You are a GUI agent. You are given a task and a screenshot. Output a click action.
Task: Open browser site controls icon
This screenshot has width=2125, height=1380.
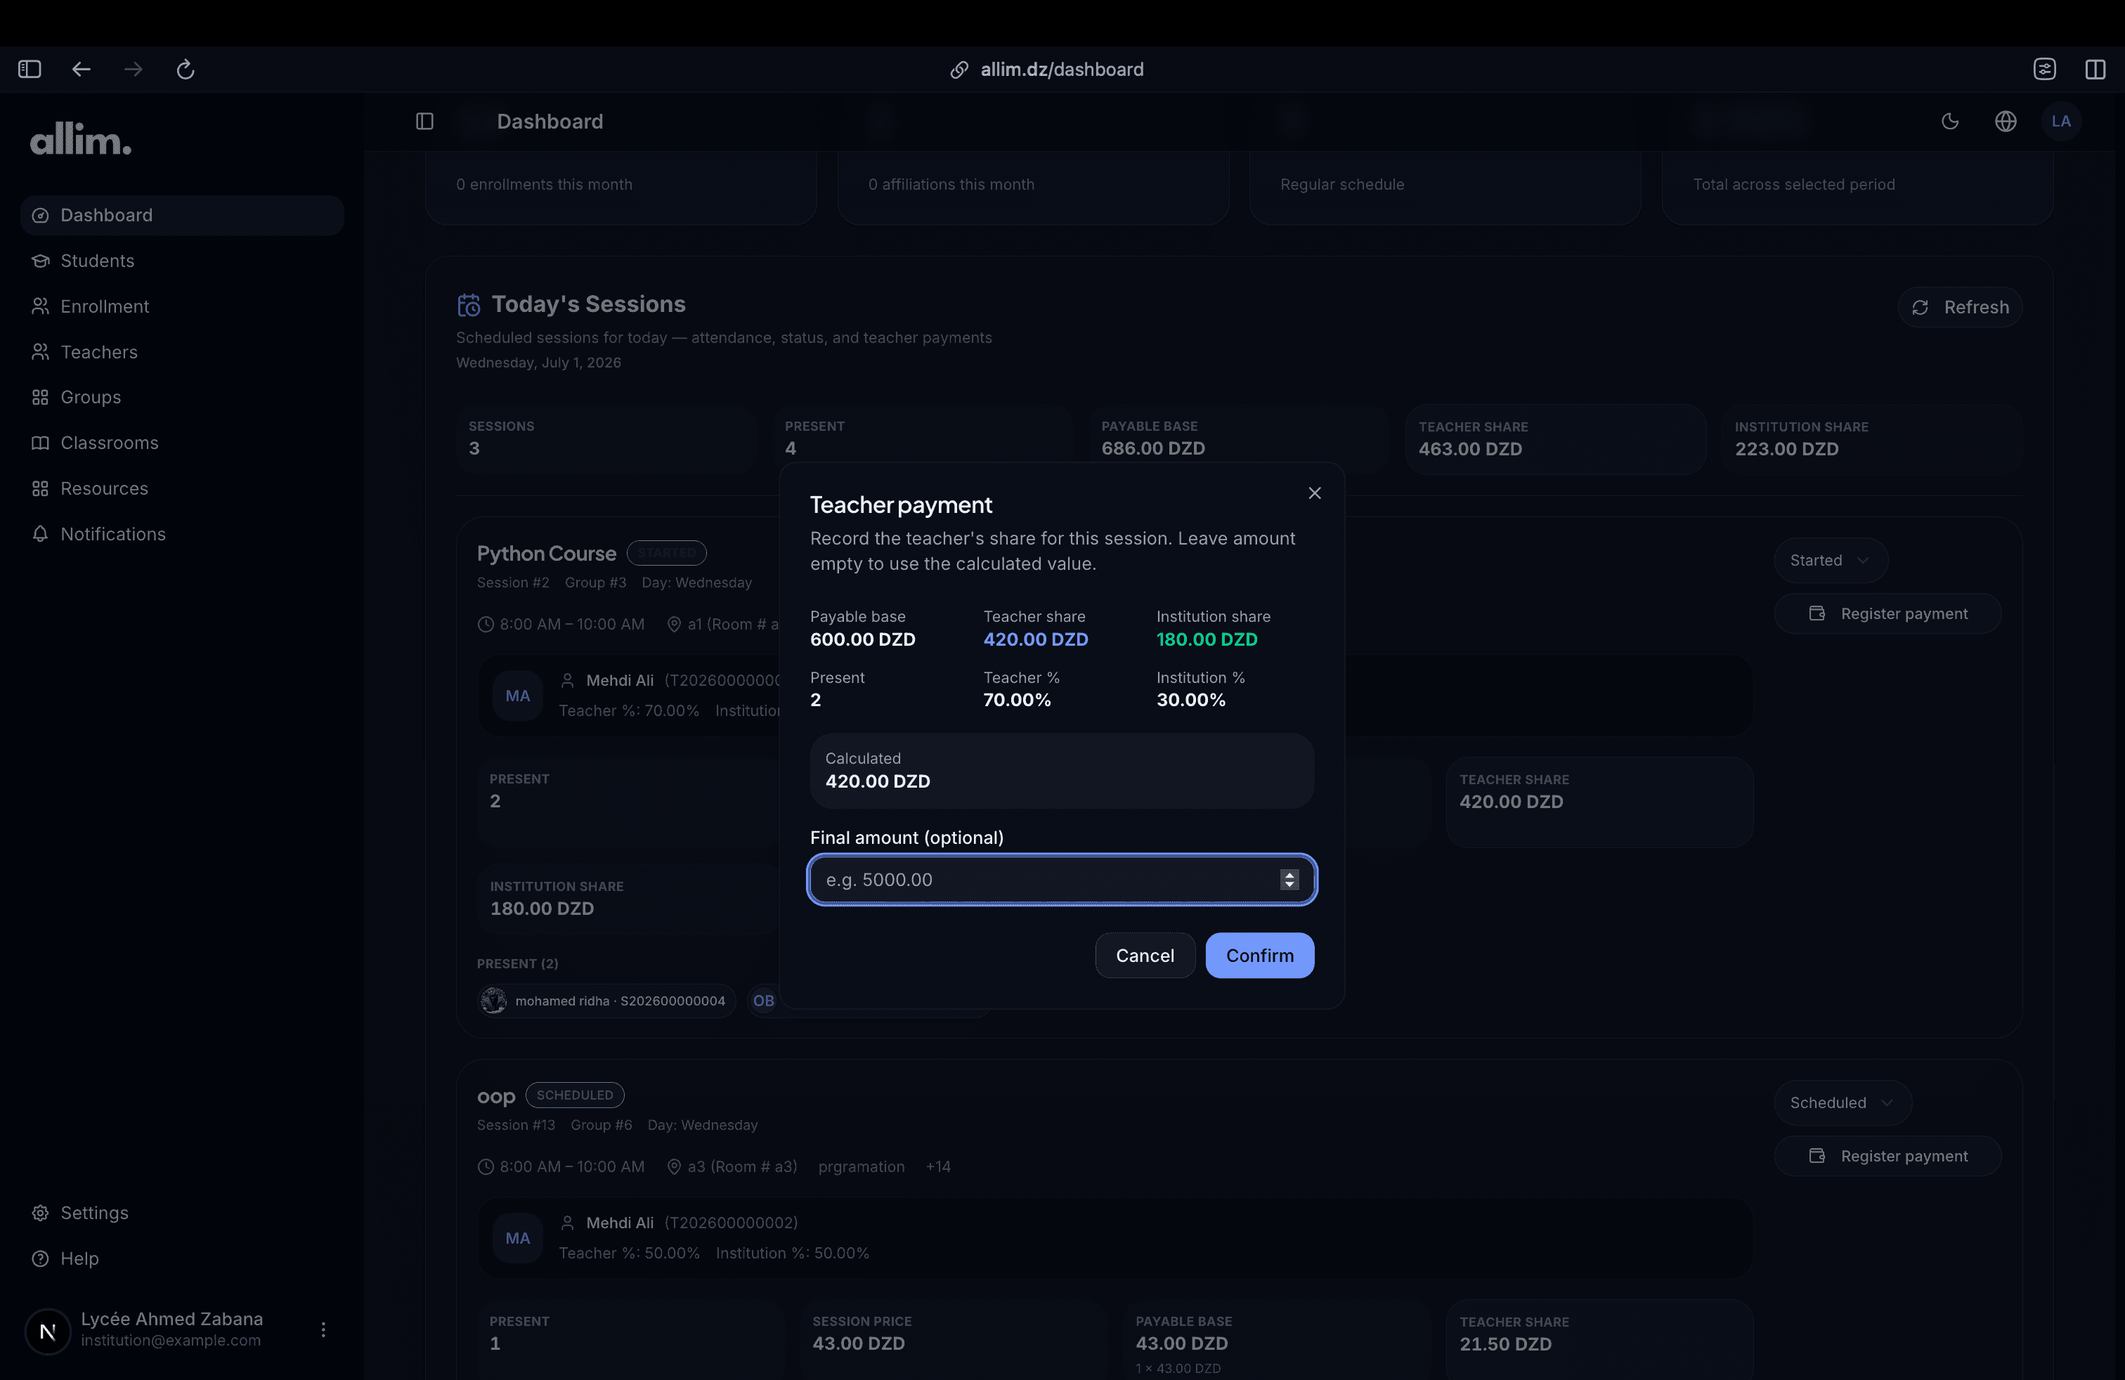pos(2045,70)
